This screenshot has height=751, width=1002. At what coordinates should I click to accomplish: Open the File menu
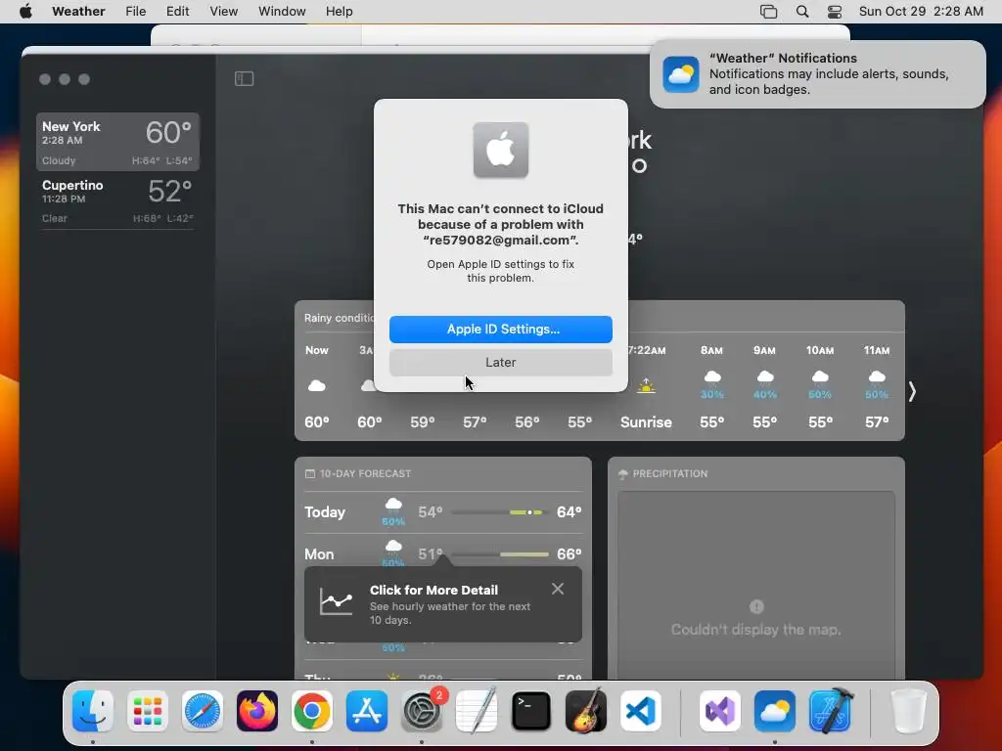point(135,12)
